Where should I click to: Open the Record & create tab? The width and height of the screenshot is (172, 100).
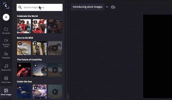[x=6, y=43]
